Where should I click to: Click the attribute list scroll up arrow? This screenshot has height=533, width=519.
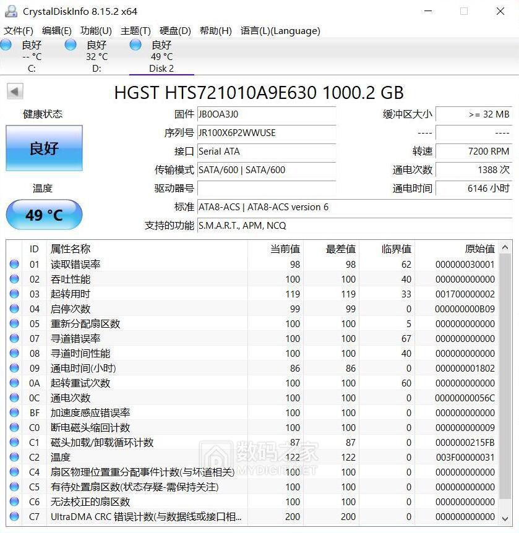pos(505,247)
